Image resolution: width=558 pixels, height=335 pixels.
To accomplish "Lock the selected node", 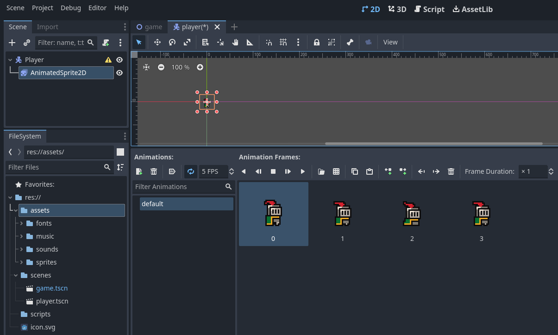I will 317,42.
